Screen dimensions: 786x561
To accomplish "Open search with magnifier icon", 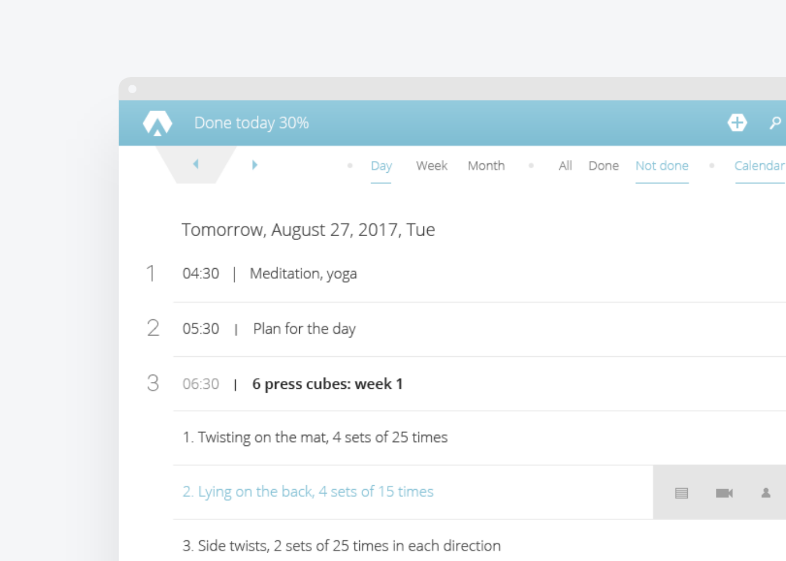I will [x=775, y=122].
